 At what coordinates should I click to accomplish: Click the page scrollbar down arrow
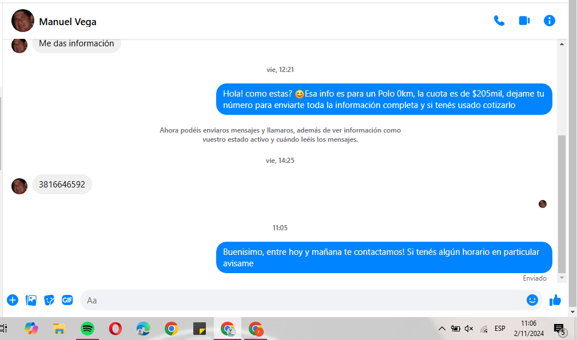pyautogui.click(x=572, y=311)
